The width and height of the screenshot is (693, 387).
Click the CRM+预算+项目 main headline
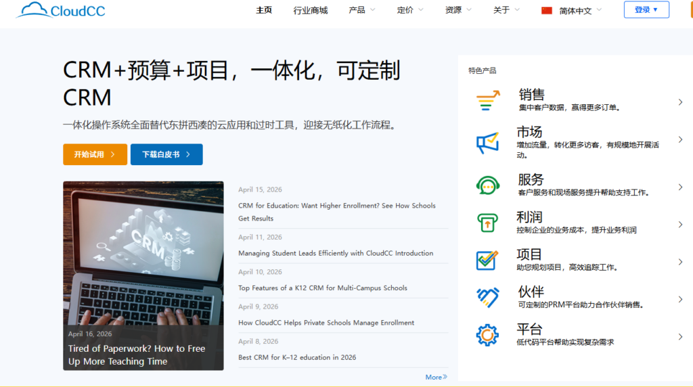[231, 83]
